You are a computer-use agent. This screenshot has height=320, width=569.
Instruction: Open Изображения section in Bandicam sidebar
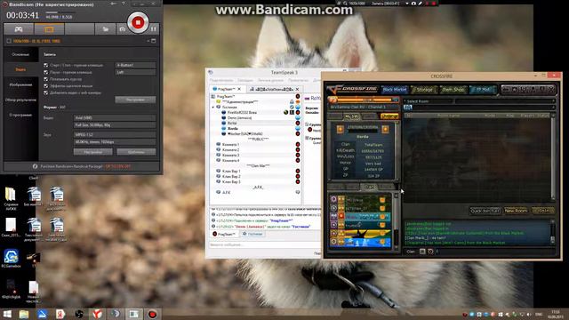point(20,84)
